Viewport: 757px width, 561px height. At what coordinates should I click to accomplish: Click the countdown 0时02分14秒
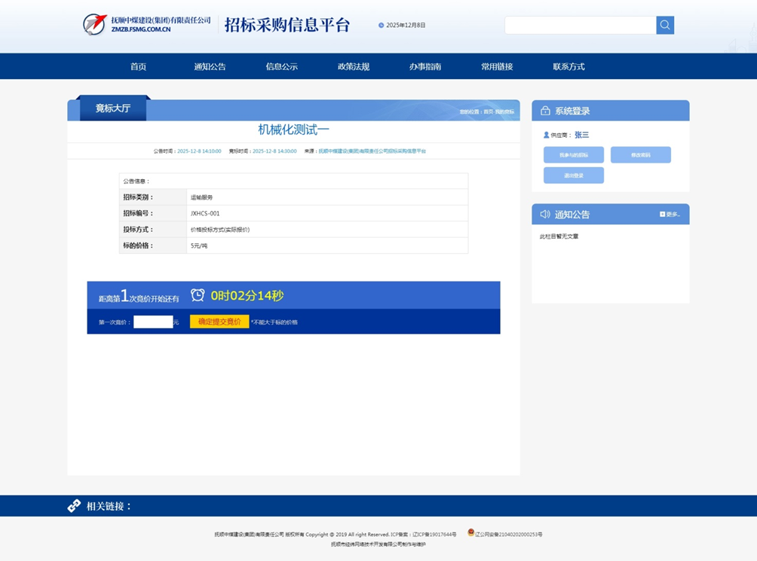tap(247, 295)
